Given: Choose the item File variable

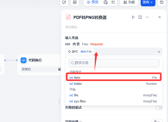Looking at the screenshot, I should click(x=114, y=77).
